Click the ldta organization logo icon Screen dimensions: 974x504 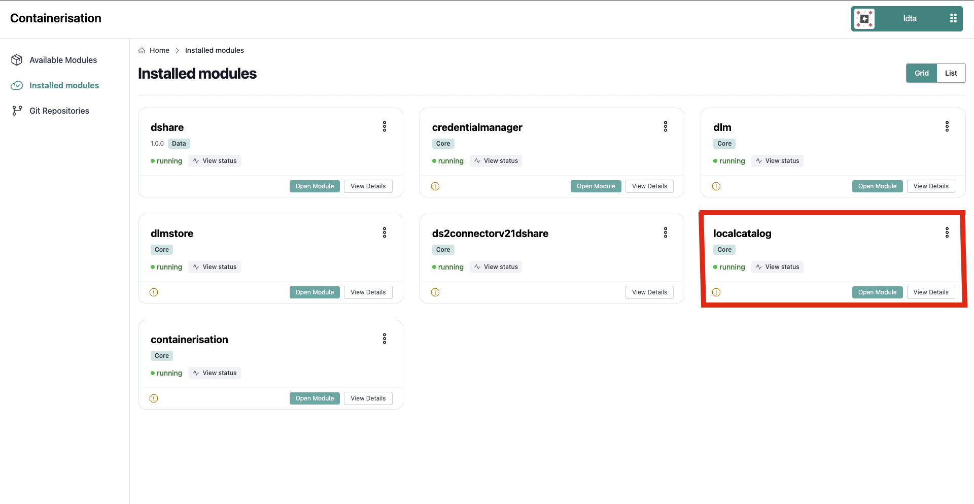tap(864, 19)
